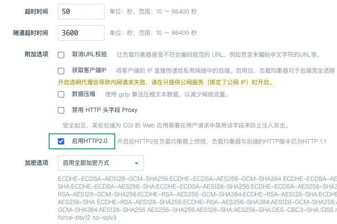
Task: Click the 隧道超时时间 field label
Action: click(x=31, y=33)
